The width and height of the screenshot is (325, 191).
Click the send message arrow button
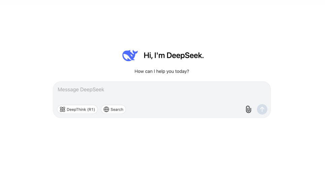click(262, 109)
